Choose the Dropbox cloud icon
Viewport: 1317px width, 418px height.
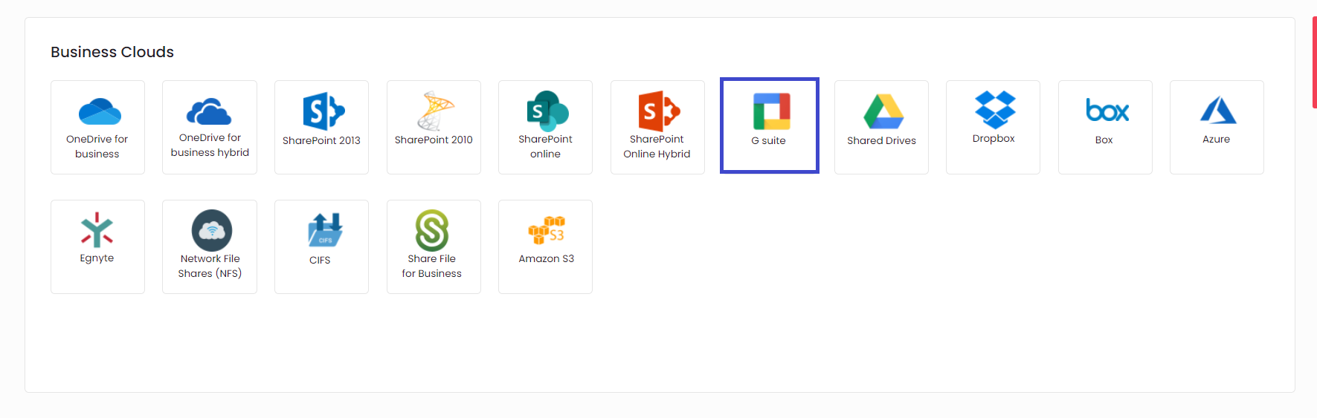point(995,110)
